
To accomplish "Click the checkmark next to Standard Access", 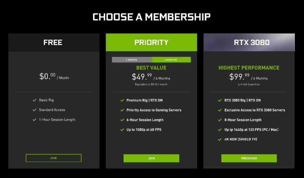I will click(x=34, y=110).
